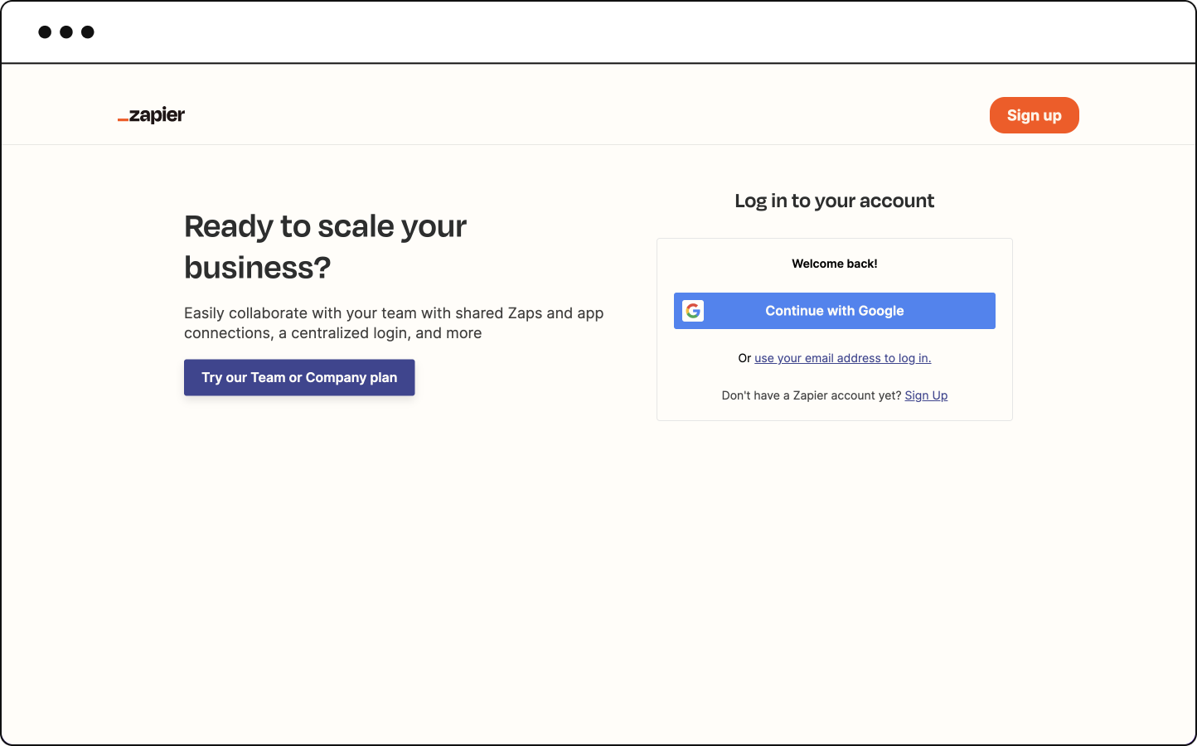Click the 'Easily collaborate with your team' paragraph
Image resolution: width=1197 pixels, height=746 pixels.
click(394, 323)
